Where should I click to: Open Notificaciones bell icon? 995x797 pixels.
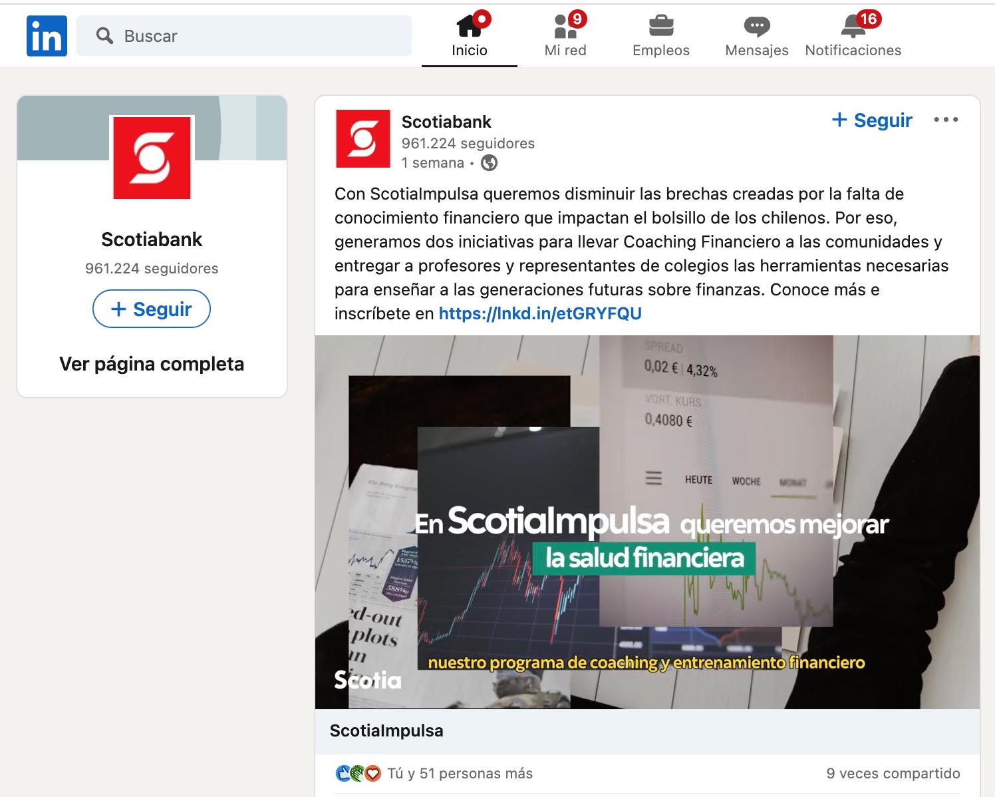point(853,27)
